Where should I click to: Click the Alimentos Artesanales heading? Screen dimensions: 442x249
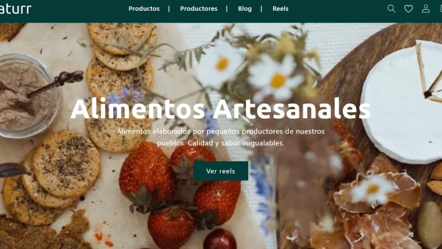coord(220,109)
